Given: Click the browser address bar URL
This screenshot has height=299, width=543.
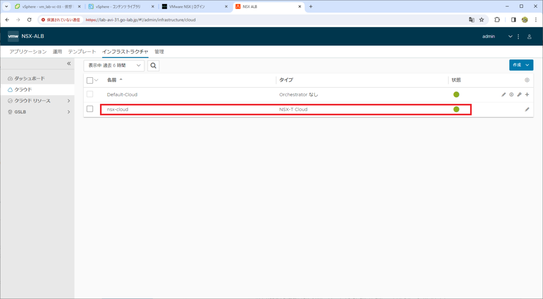Looking at the screenshot, I should [x=141, y=20].
